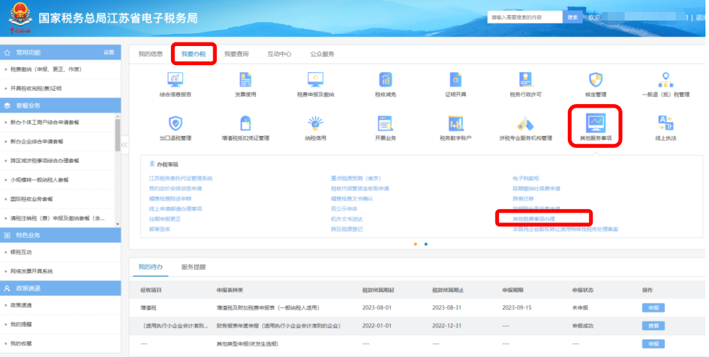Image resolution: width=709 pixels, height=357 pixels.
Task: Open the 其他服务事项 monitor icon
Action: [x=596, y=123]
